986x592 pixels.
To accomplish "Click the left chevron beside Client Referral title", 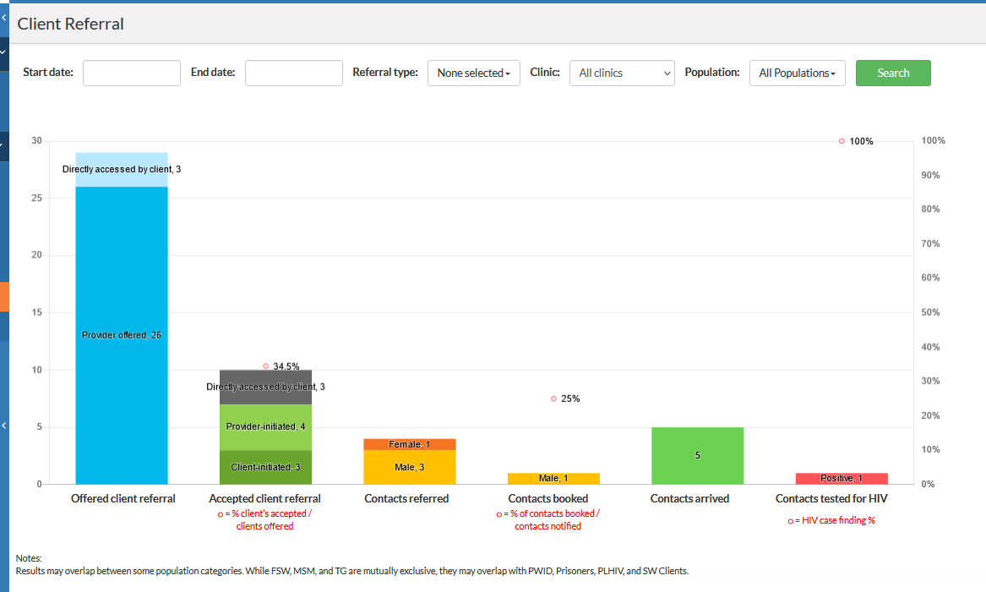I will tap(3, 17).
